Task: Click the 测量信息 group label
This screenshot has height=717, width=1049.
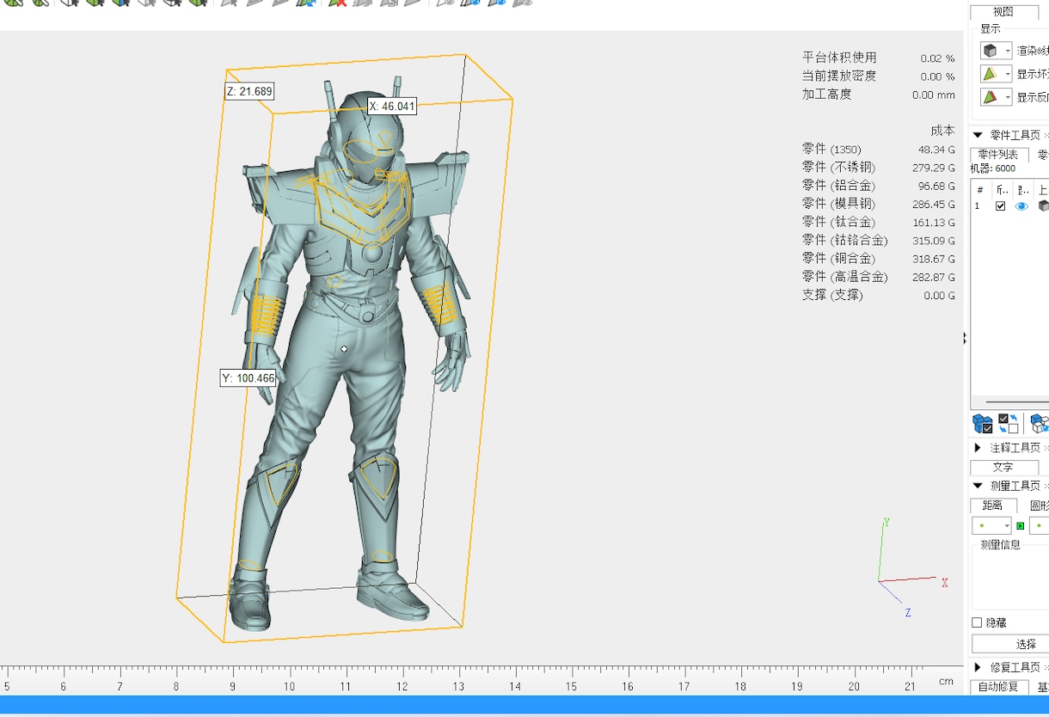Action: [1001, 544]
